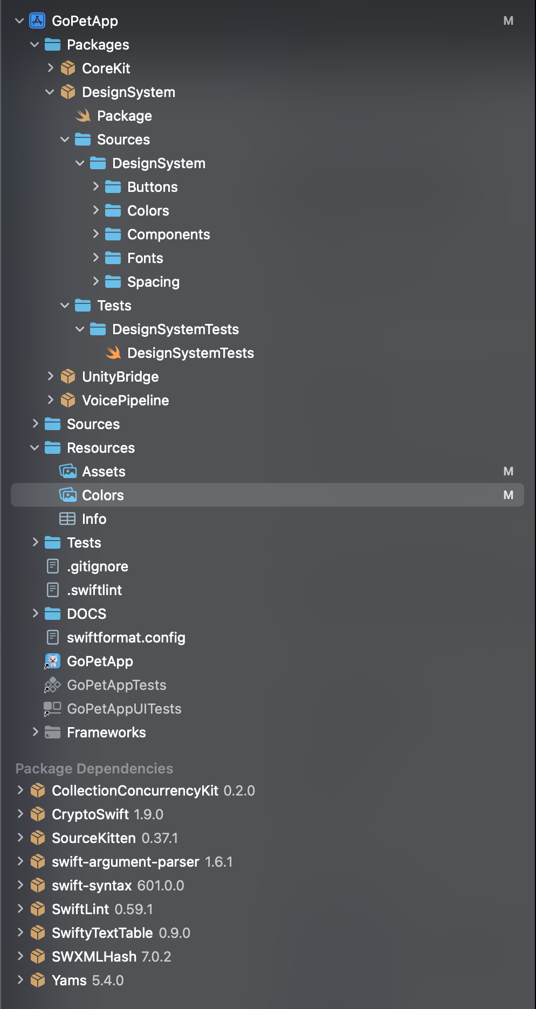Select swiftformat.config file
This screenshot has width=536, height=1009.
tap(126, 638)
